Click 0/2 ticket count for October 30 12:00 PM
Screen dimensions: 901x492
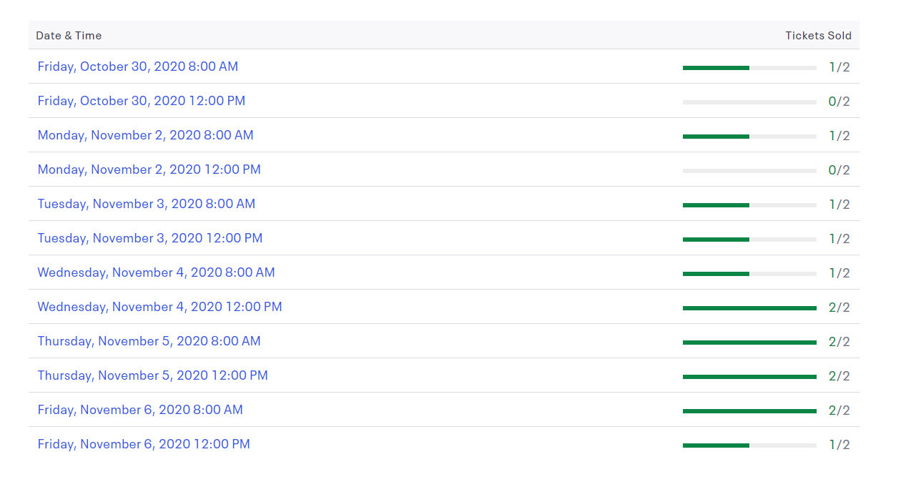click(840, 102)
